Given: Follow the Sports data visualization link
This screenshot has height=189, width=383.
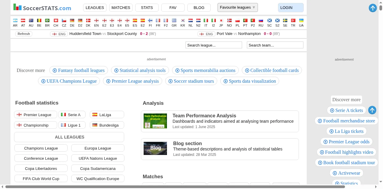Looking at the screenshot, I should (x=250, y=81).
